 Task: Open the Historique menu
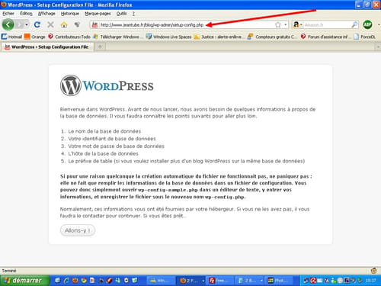click(x=70, y=14)
